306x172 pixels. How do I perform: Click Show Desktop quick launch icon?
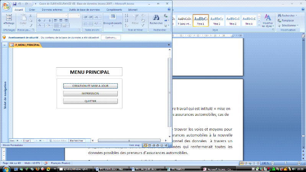tap(16, 169)
